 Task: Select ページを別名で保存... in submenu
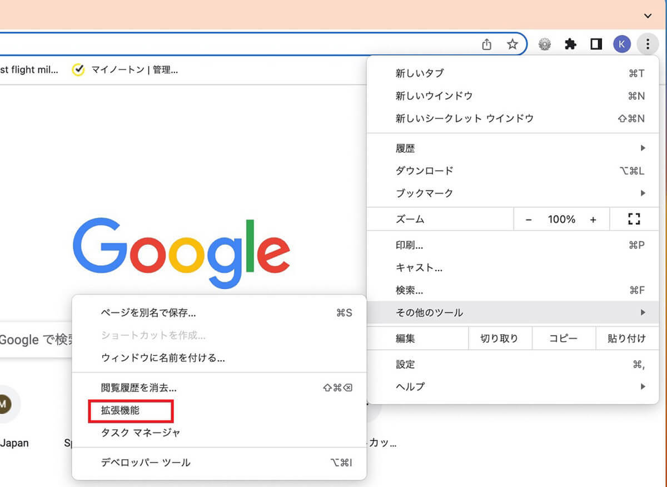[219, 313]
